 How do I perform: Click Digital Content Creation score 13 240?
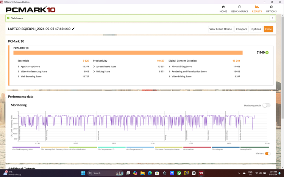[236, 61]
